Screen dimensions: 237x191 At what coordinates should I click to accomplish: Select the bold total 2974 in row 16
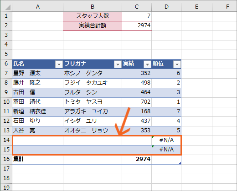[x=137, y=159]
